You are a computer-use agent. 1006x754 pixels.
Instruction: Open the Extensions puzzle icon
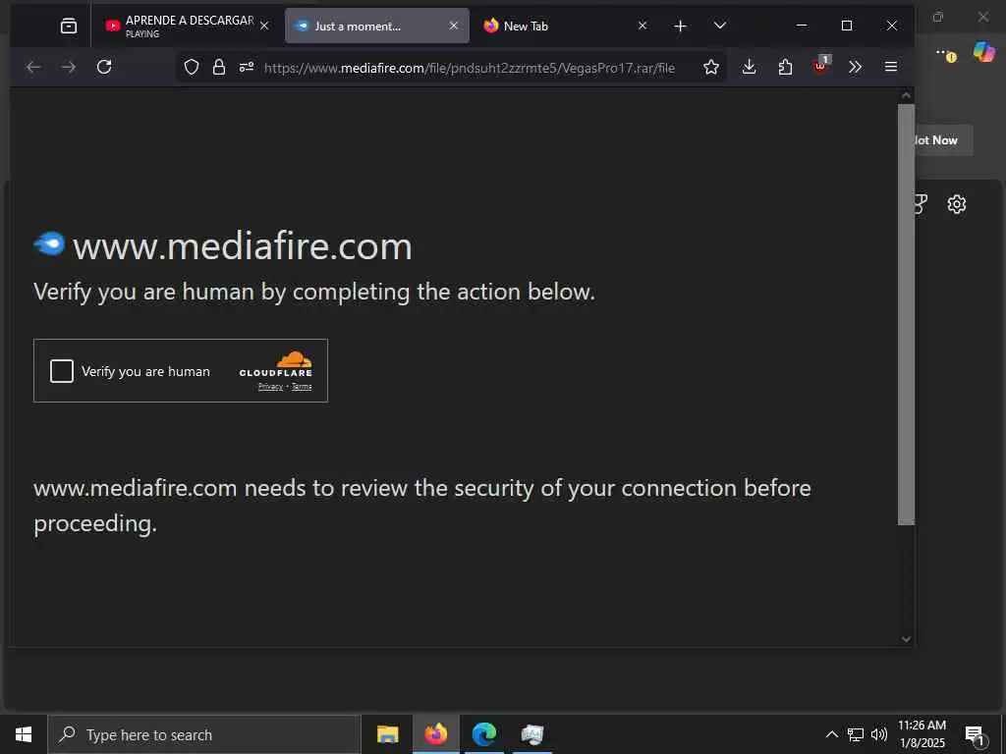coord(785,67)
